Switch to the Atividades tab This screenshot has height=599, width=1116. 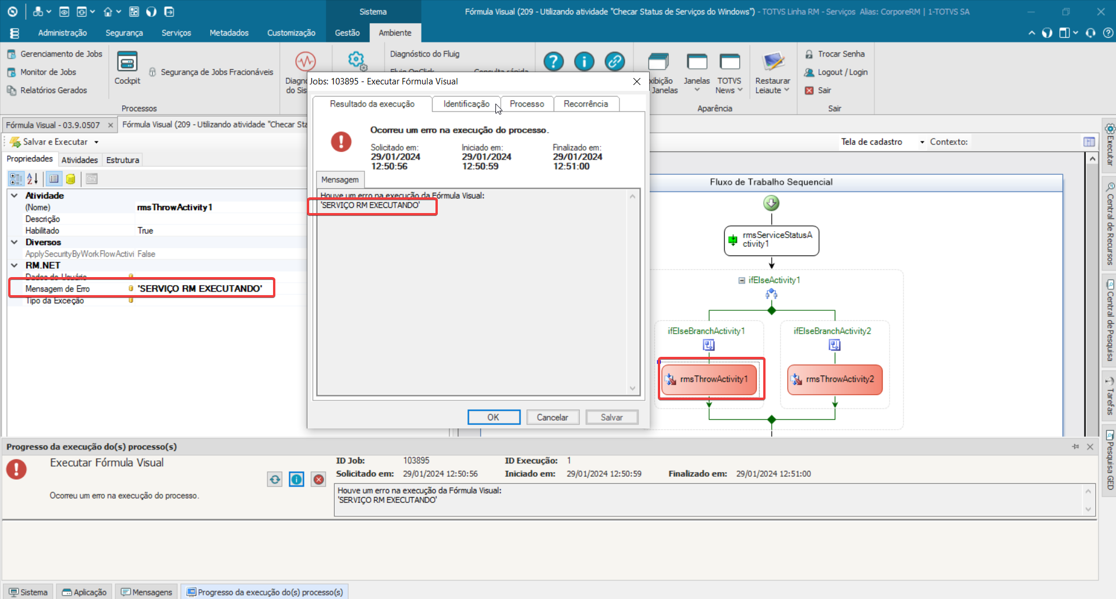point(80,160)
